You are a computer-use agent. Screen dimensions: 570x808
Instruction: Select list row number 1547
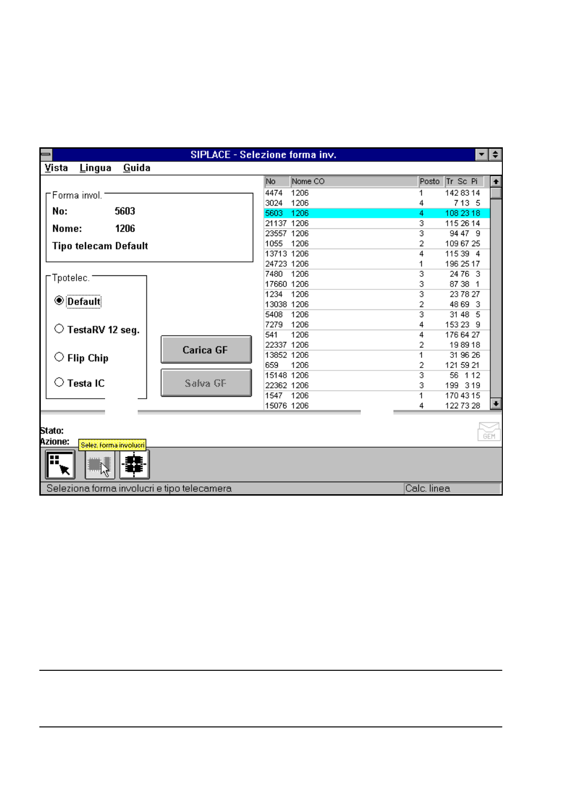pos(377,395)
